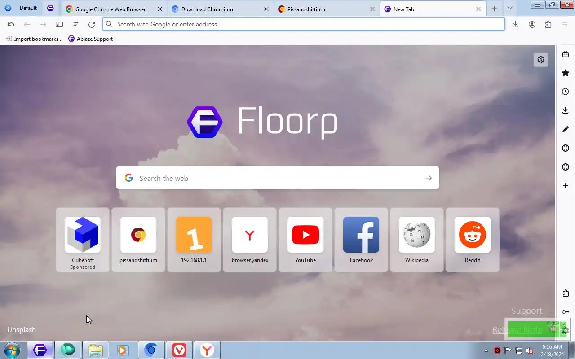Select the pinned Floorp tab
Screen dimensions: 575x359
tap(50, 9)
